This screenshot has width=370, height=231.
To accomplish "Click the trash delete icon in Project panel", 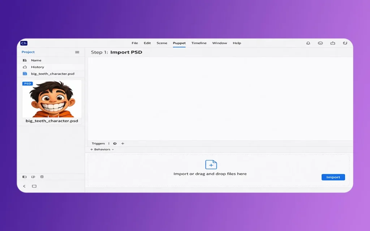I will [x=42, y=177].
